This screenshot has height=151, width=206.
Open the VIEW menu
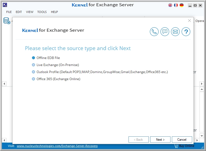30,12
